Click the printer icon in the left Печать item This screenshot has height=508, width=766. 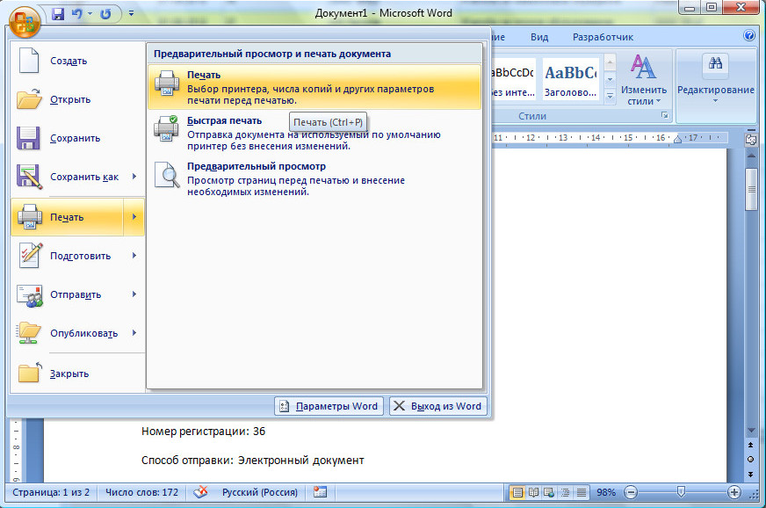tap(29, 216)
